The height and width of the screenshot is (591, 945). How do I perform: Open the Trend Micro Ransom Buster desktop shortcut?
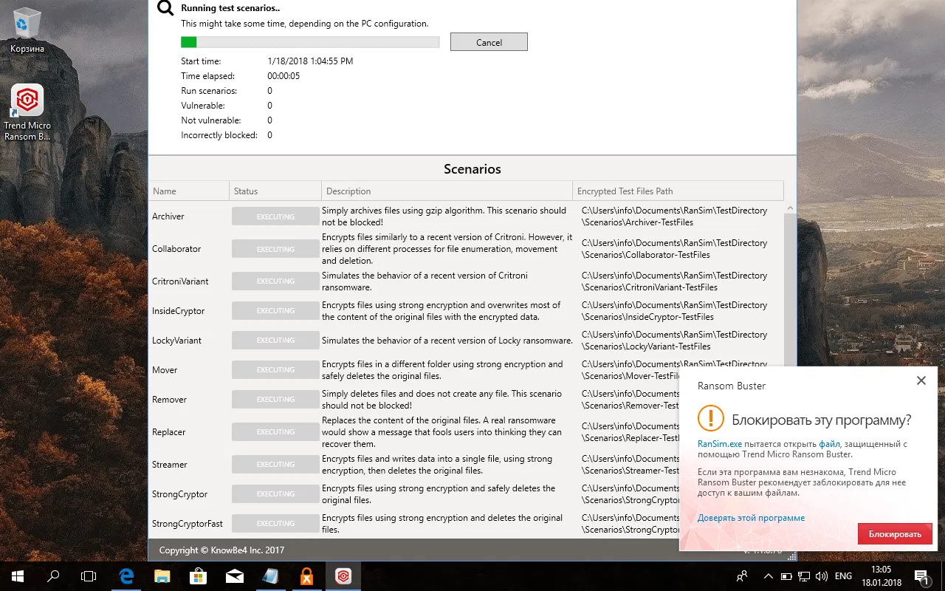tap(27, 112)
